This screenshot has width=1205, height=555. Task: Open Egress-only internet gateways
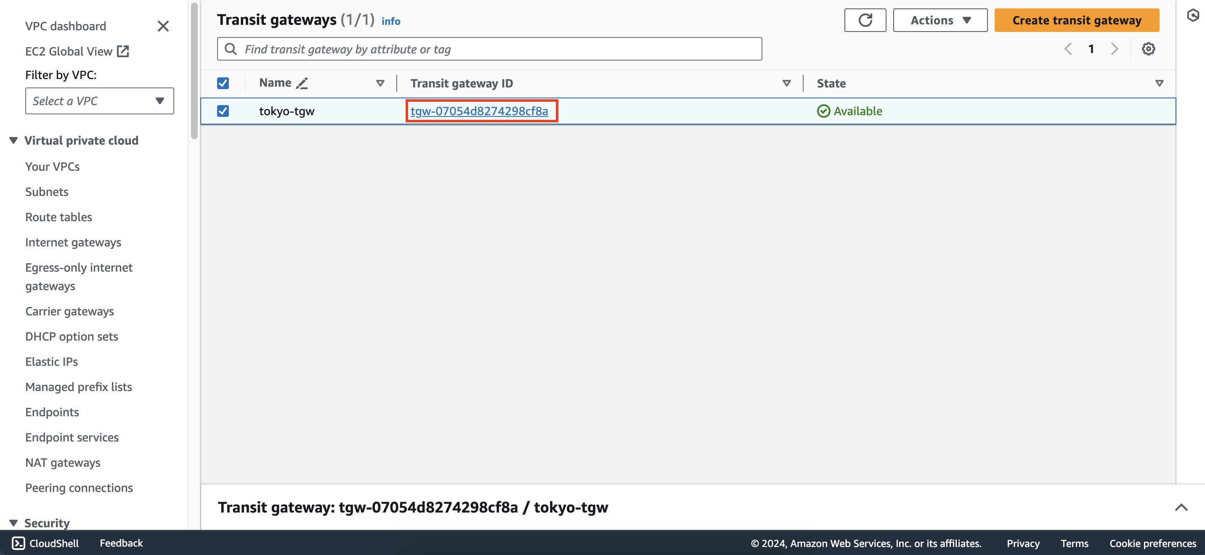click(x=79, y=276)
